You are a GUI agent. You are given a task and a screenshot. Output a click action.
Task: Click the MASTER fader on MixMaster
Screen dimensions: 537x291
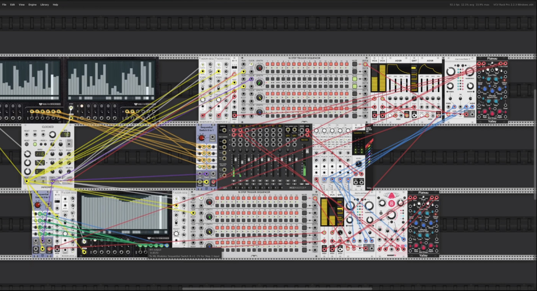(307, 151)
